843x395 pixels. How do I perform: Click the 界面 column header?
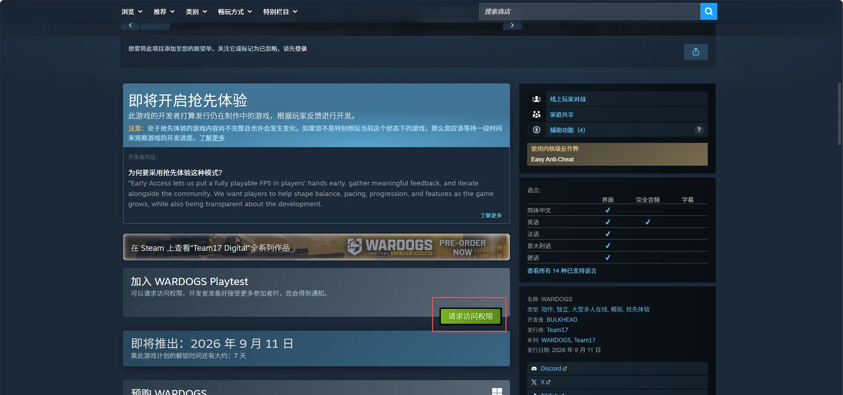click(608, 200)
